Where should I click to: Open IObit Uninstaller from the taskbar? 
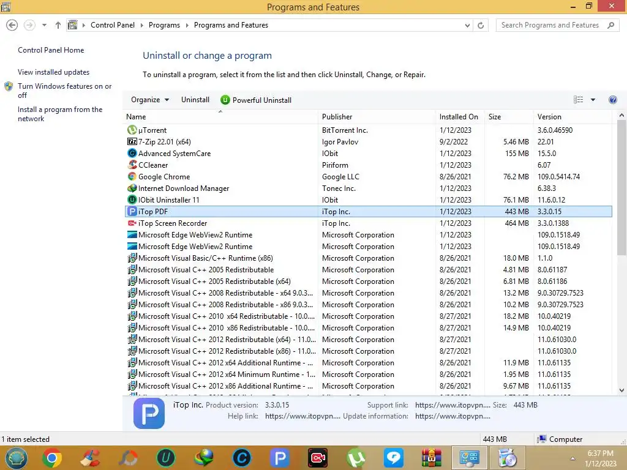coord(165,458)
